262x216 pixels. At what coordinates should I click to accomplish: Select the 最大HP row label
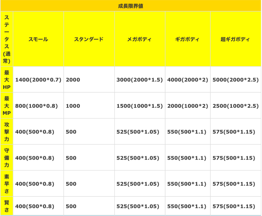click(7, 80)
